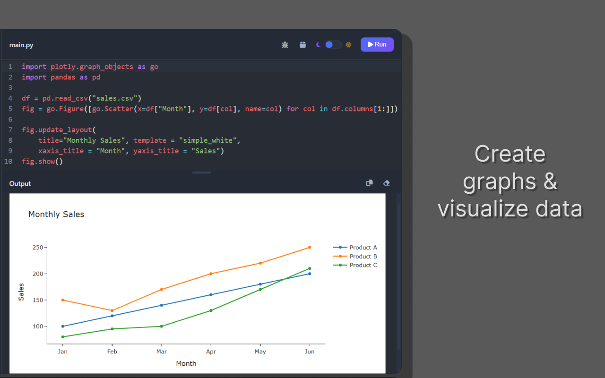Click the sun light-mode icon
Viewport: 605px width, 378px height.
coord(348,45)
